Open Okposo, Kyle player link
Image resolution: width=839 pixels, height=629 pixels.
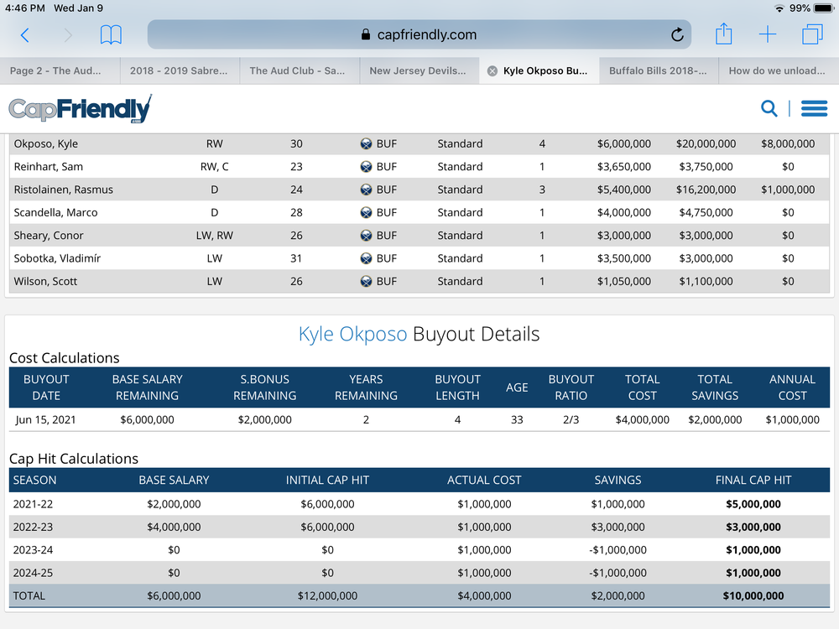coord(46,144)
